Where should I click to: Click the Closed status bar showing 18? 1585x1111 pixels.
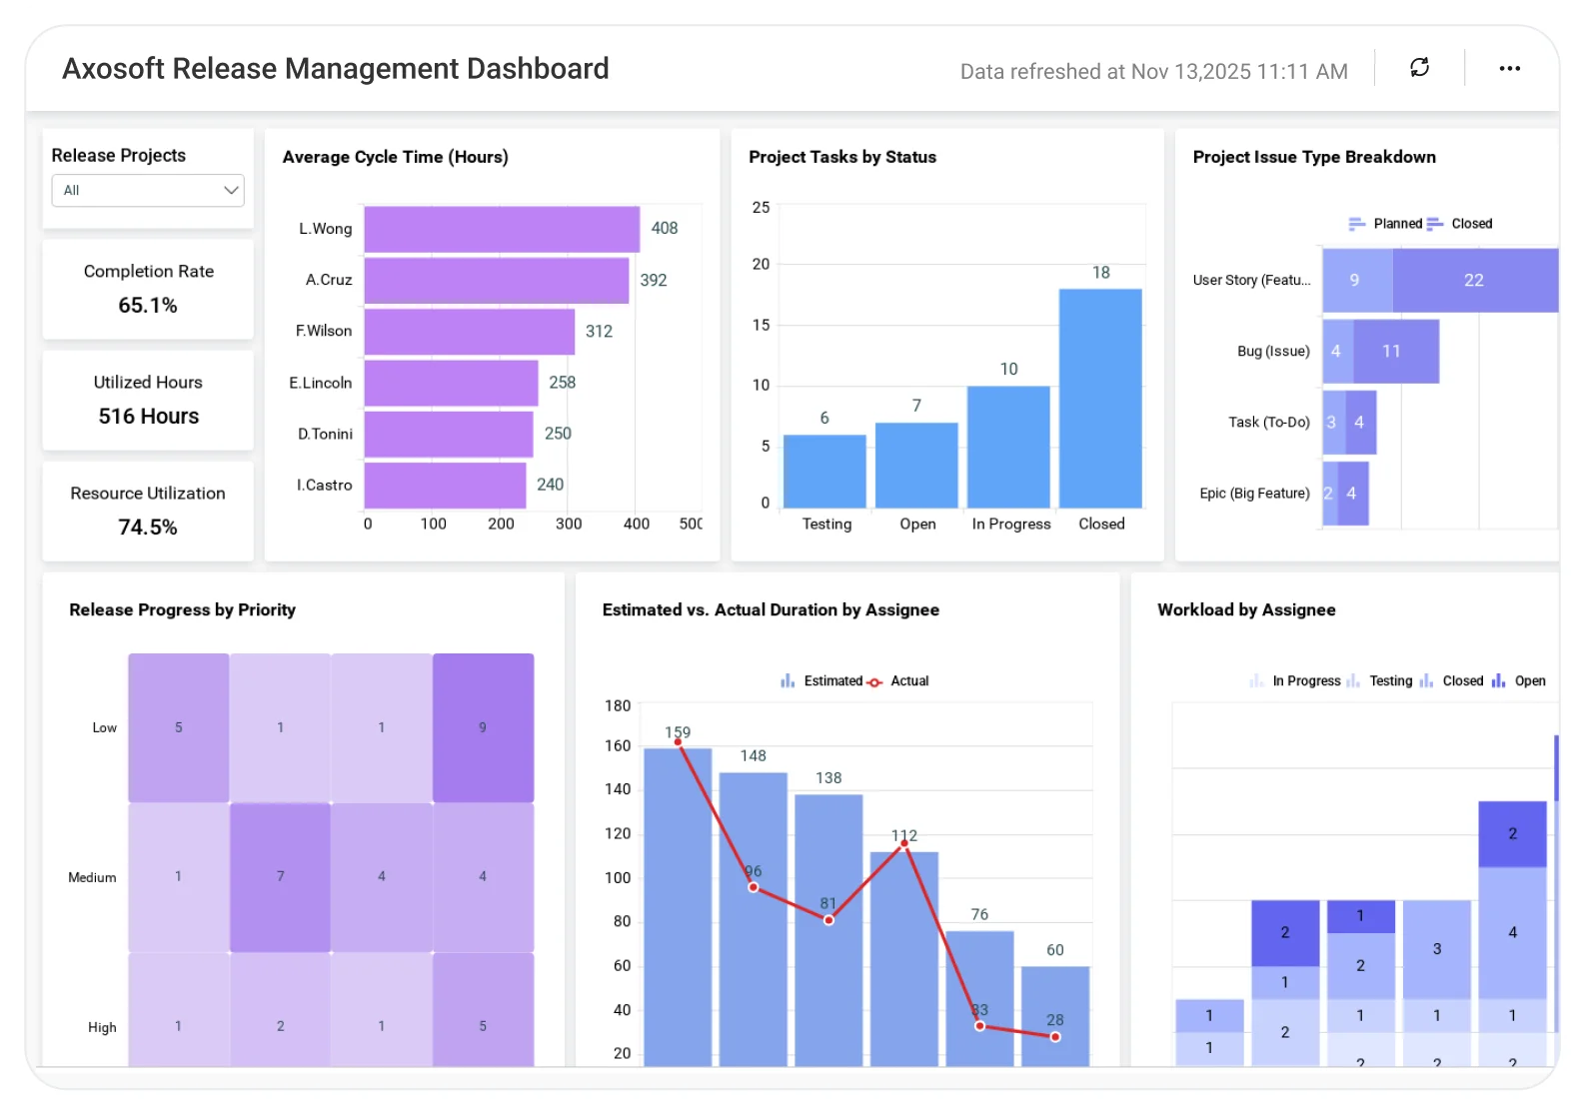tap(1100, 399)
